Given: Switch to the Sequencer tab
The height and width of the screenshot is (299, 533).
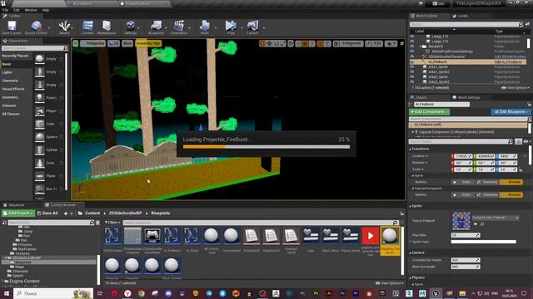Looking at the screenshot, I should (x=14, y=205).
